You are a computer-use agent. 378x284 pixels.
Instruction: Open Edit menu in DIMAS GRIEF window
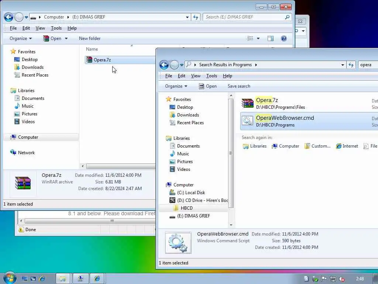(x=26, y=28)
